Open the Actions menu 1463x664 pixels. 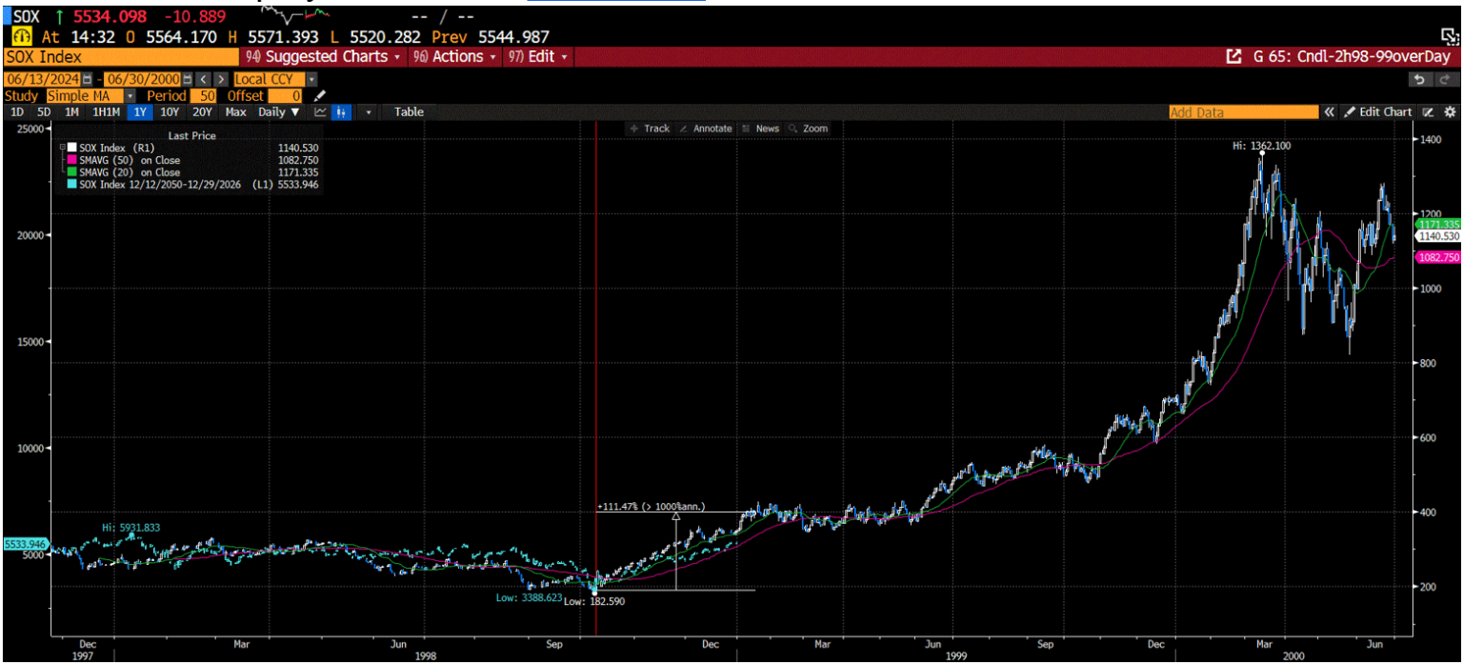pyautogui.click(x=455, y=56)
